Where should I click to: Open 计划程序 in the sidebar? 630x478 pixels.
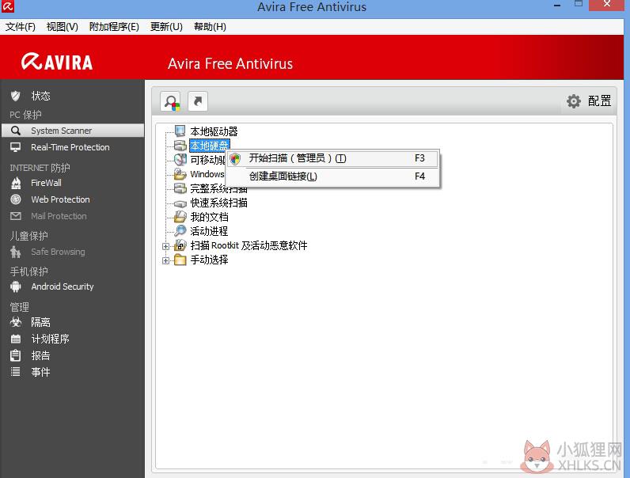50,339
